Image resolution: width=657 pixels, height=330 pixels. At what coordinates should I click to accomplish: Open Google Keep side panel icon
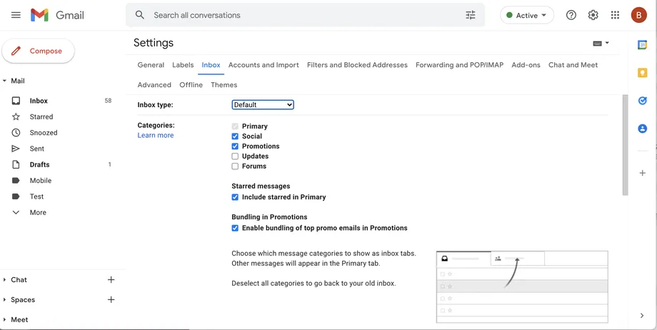[x=642, y=73]
